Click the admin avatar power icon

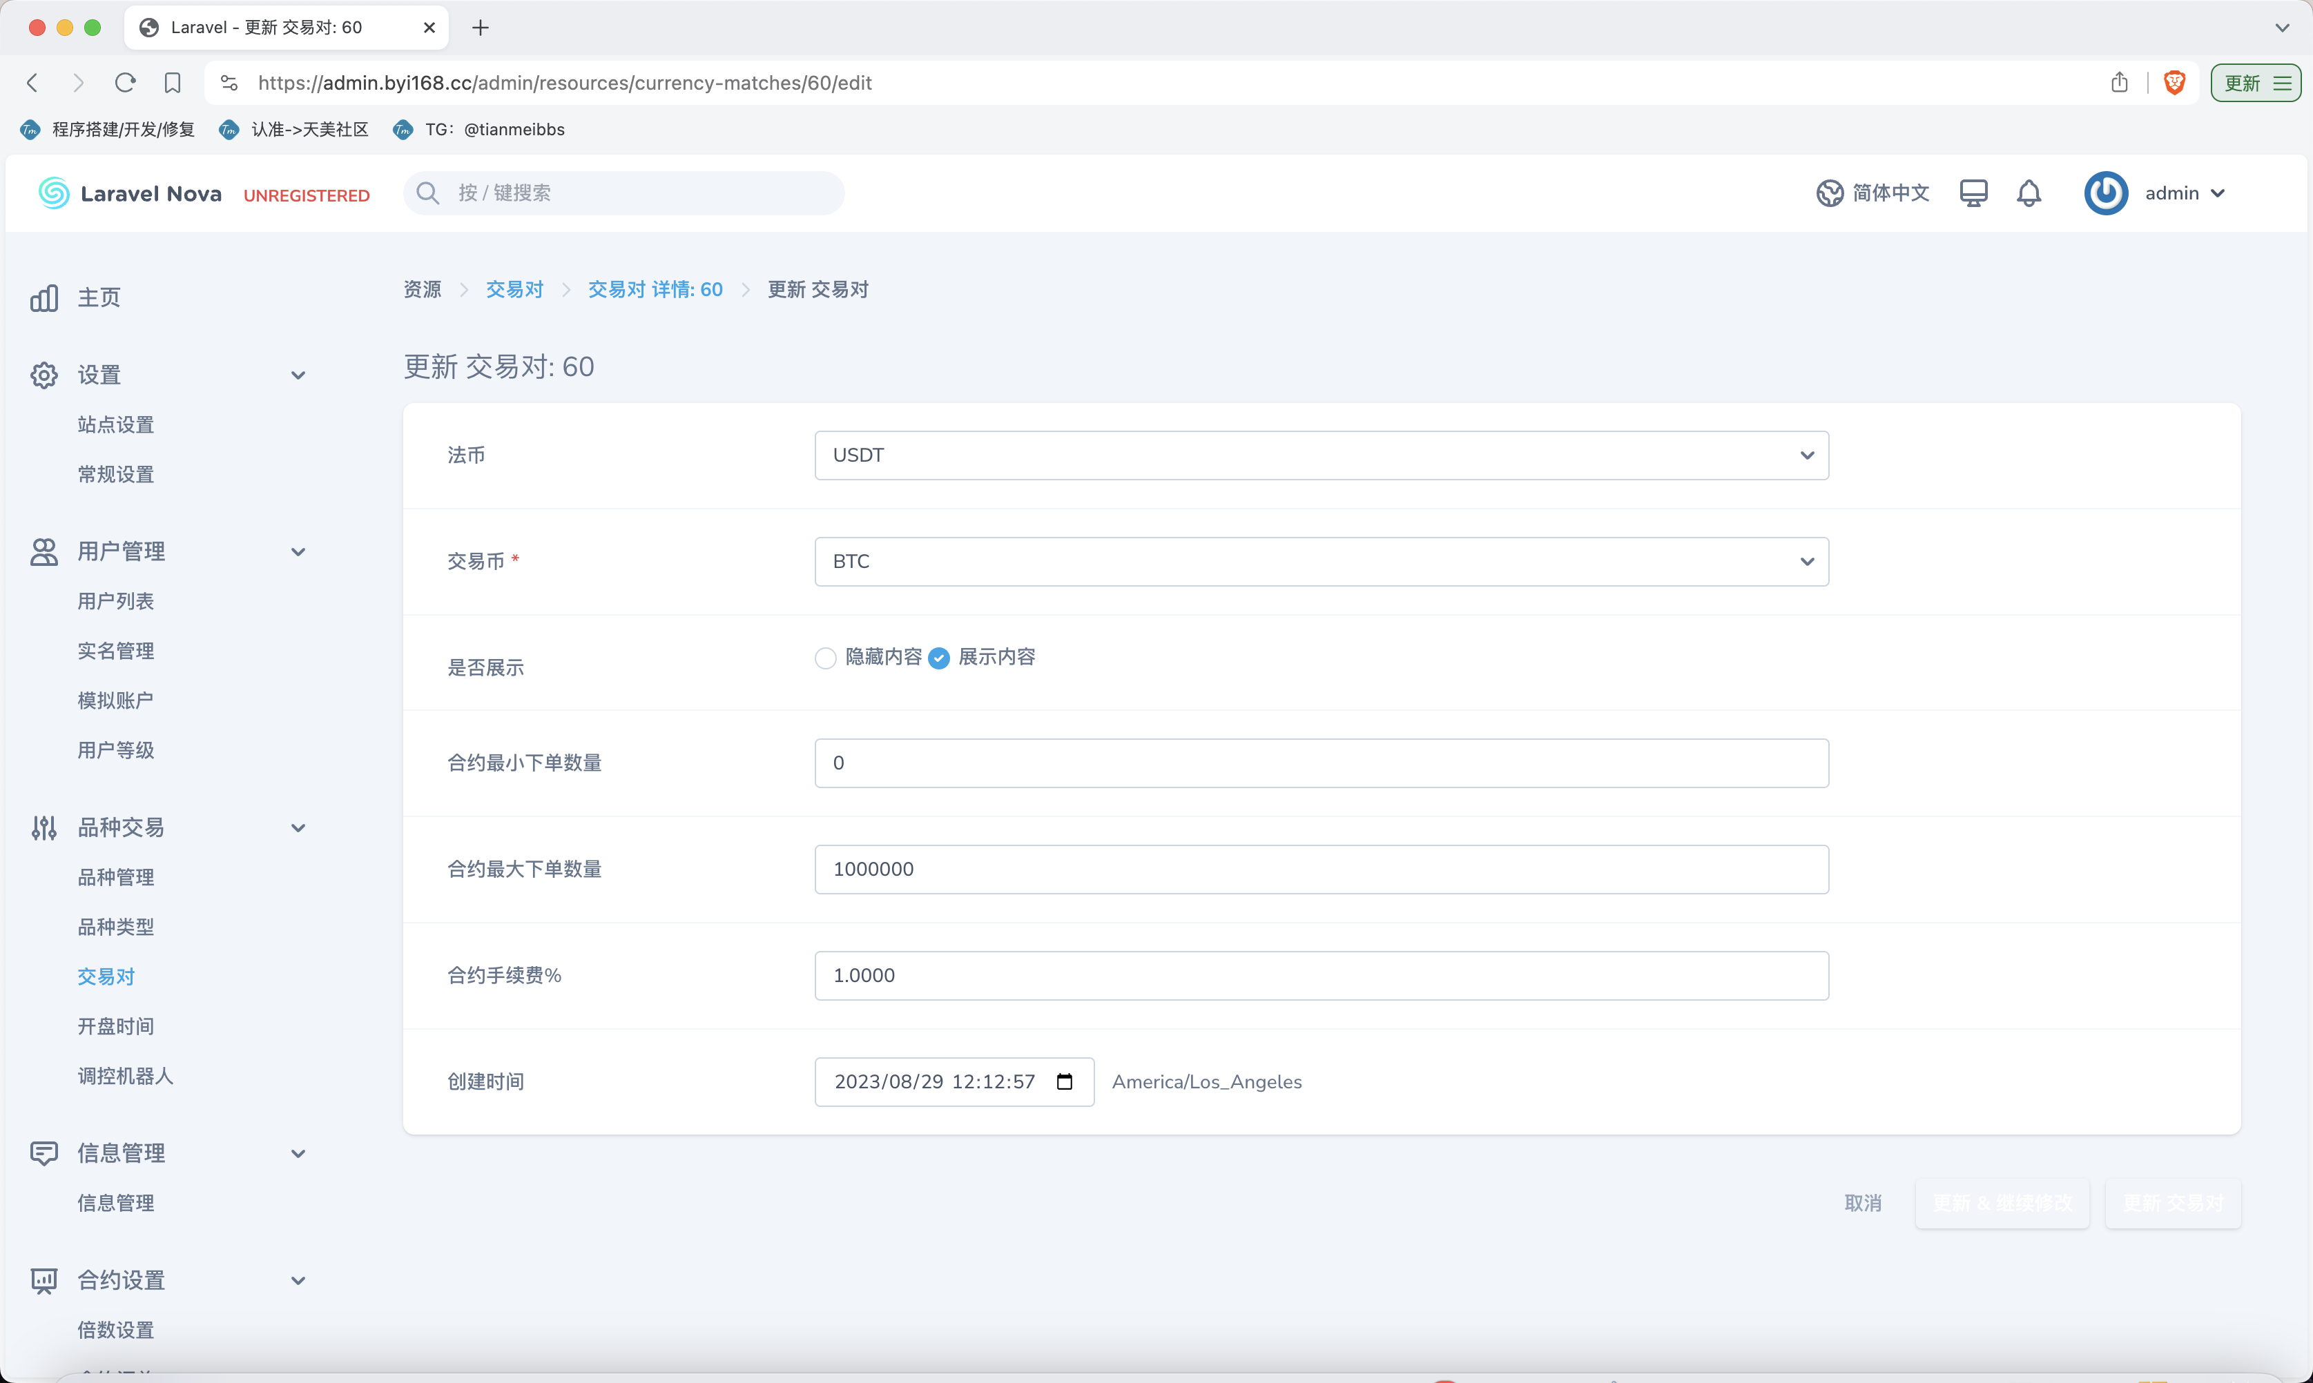2106,193
